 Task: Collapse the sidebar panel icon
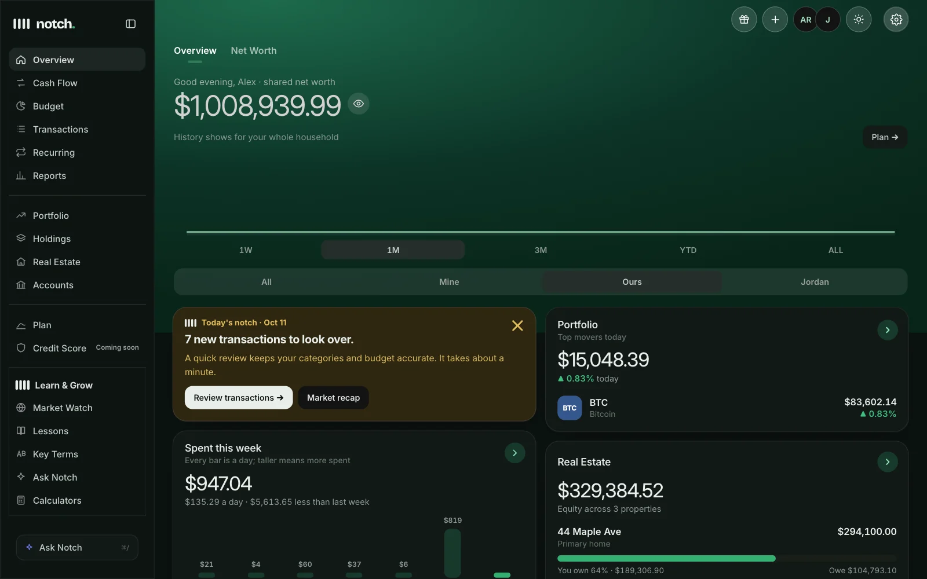point(130,24)
